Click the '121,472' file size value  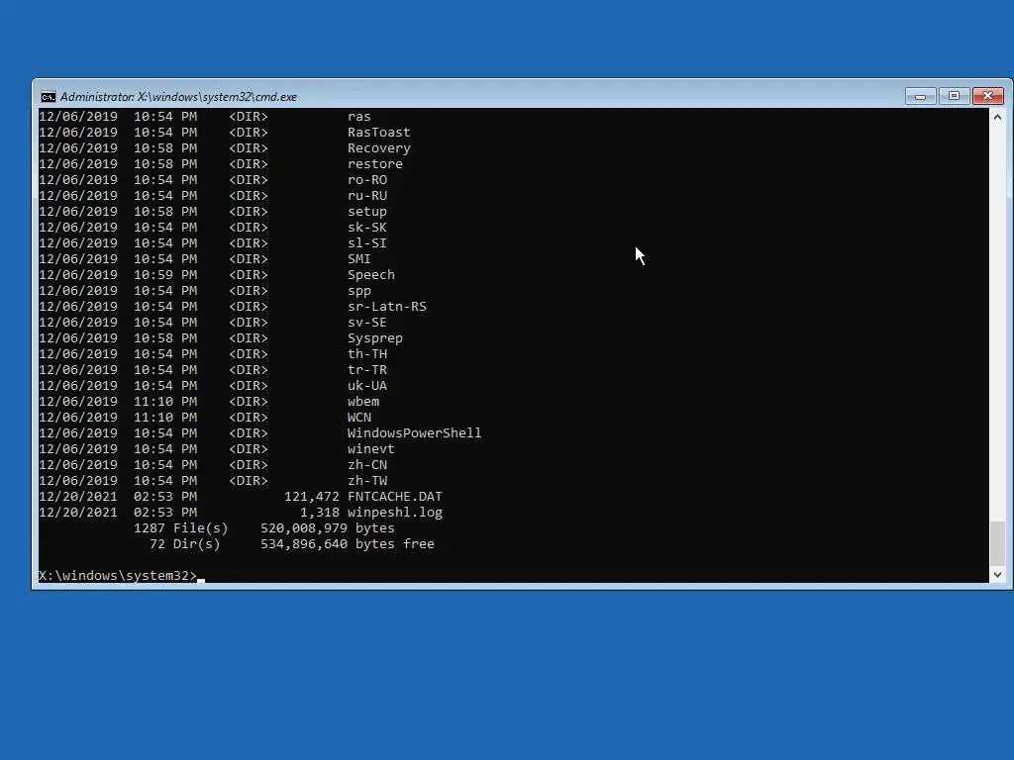click(312, 497)
